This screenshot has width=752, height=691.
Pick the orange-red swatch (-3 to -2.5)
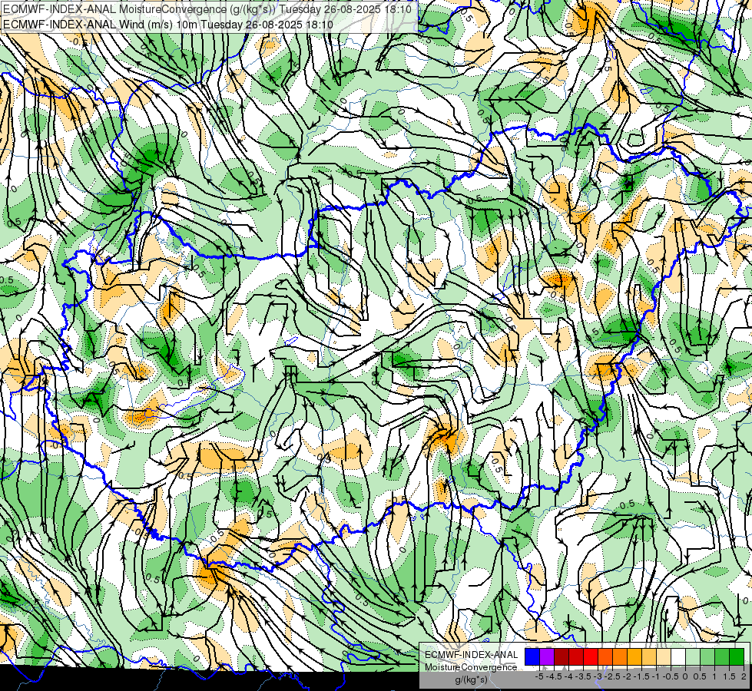(x=605, y=656)
